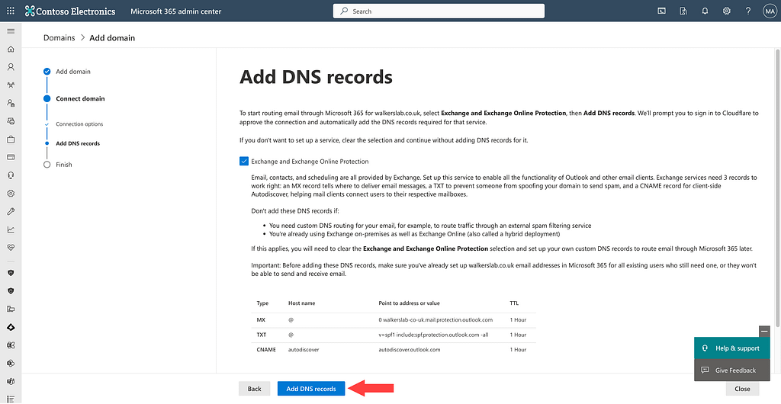Expand the left navigation hamburger menu

pyautogui.click(x=11, y=30)
